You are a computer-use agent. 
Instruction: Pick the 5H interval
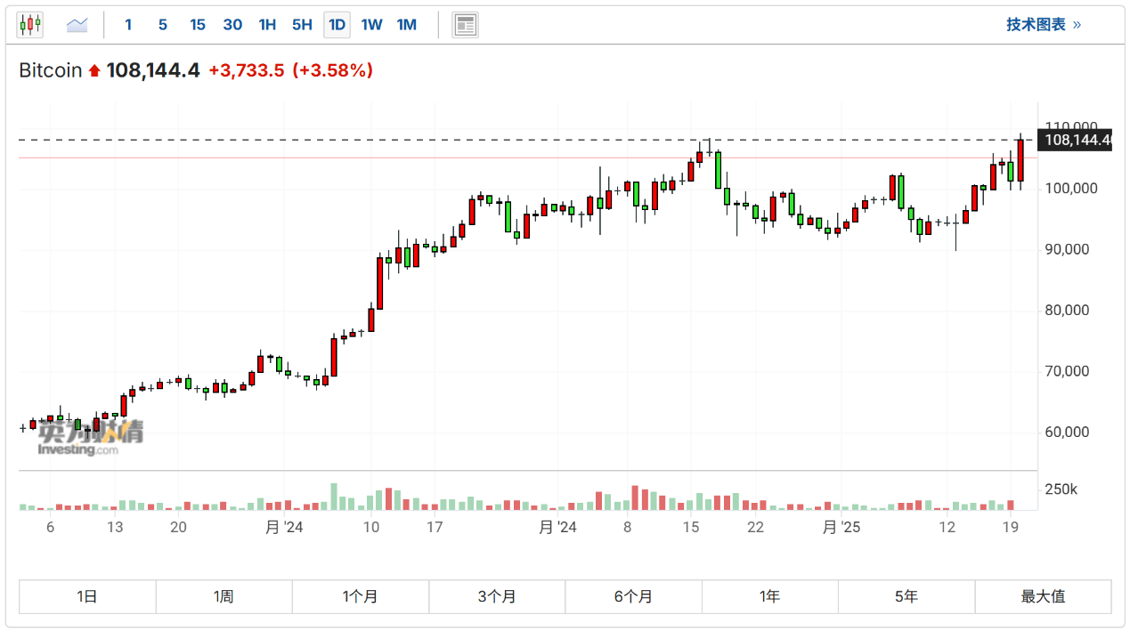point(302,25)
